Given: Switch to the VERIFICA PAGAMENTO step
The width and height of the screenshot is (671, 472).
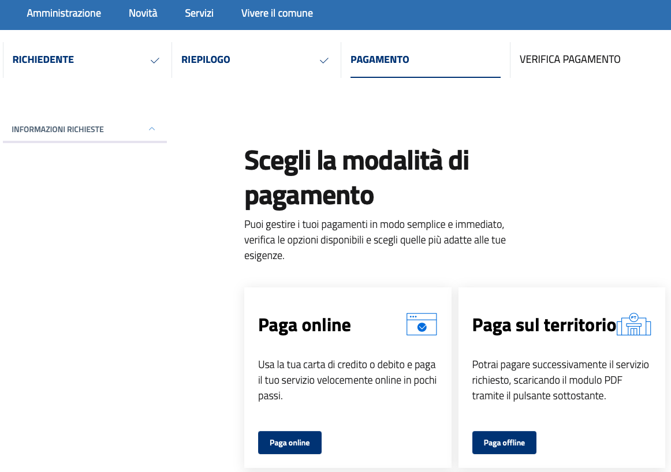Looking at the screenshot, I should (x=570, y=59).
